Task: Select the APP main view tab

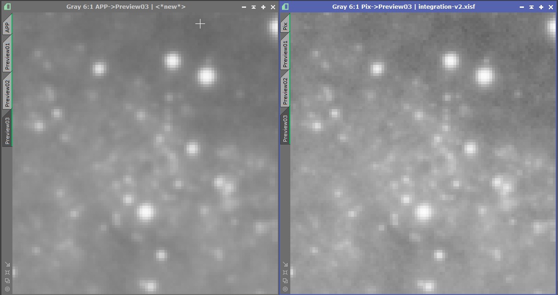Action: [7, 25]
